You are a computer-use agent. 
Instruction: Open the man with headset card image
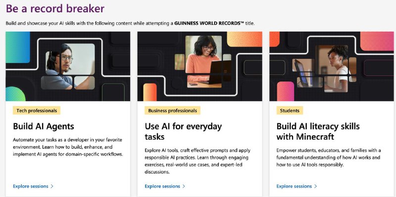[68, 66]
